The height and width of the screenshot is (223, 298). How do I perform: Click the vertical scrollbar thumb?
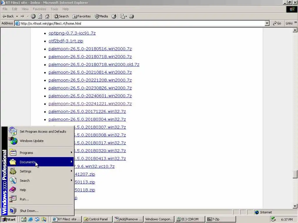295,175
